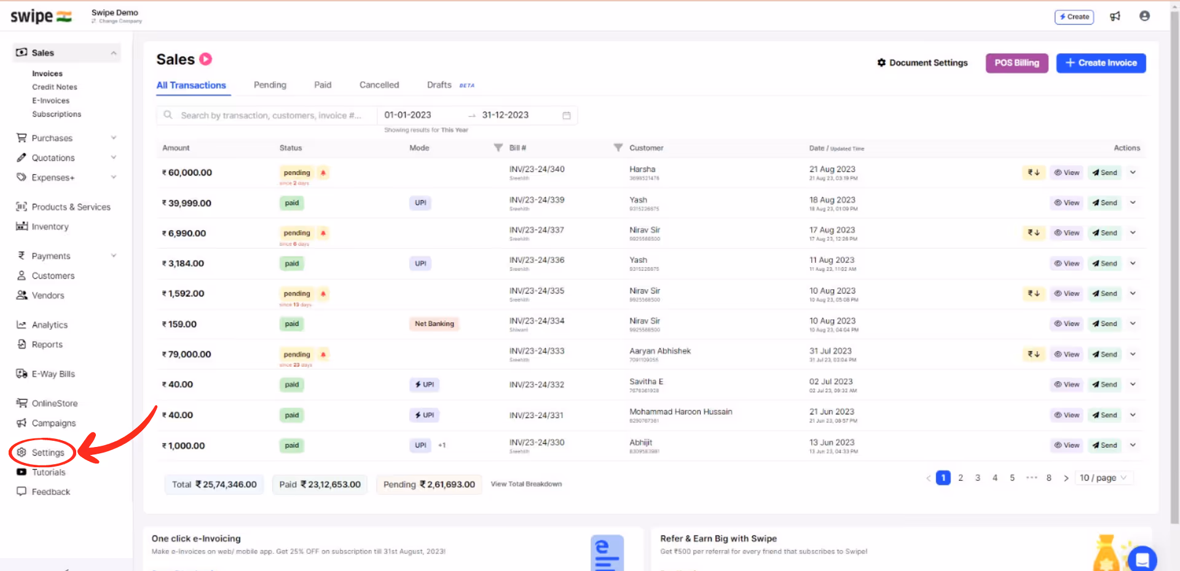Click the Bill # column filter icon
Image resolution: width=1180 pixels, height=571 pixels.
pos(618,147)
